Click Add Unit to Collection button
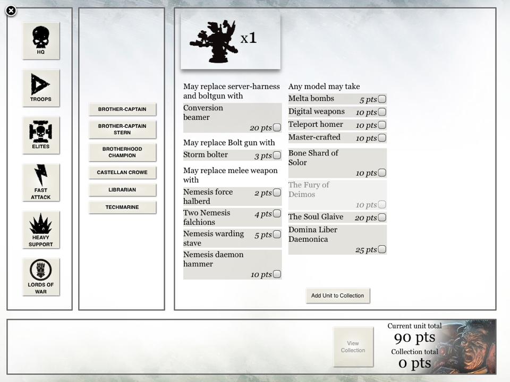Viewport: 510px width, 382px height. click(x=338, y=296)
